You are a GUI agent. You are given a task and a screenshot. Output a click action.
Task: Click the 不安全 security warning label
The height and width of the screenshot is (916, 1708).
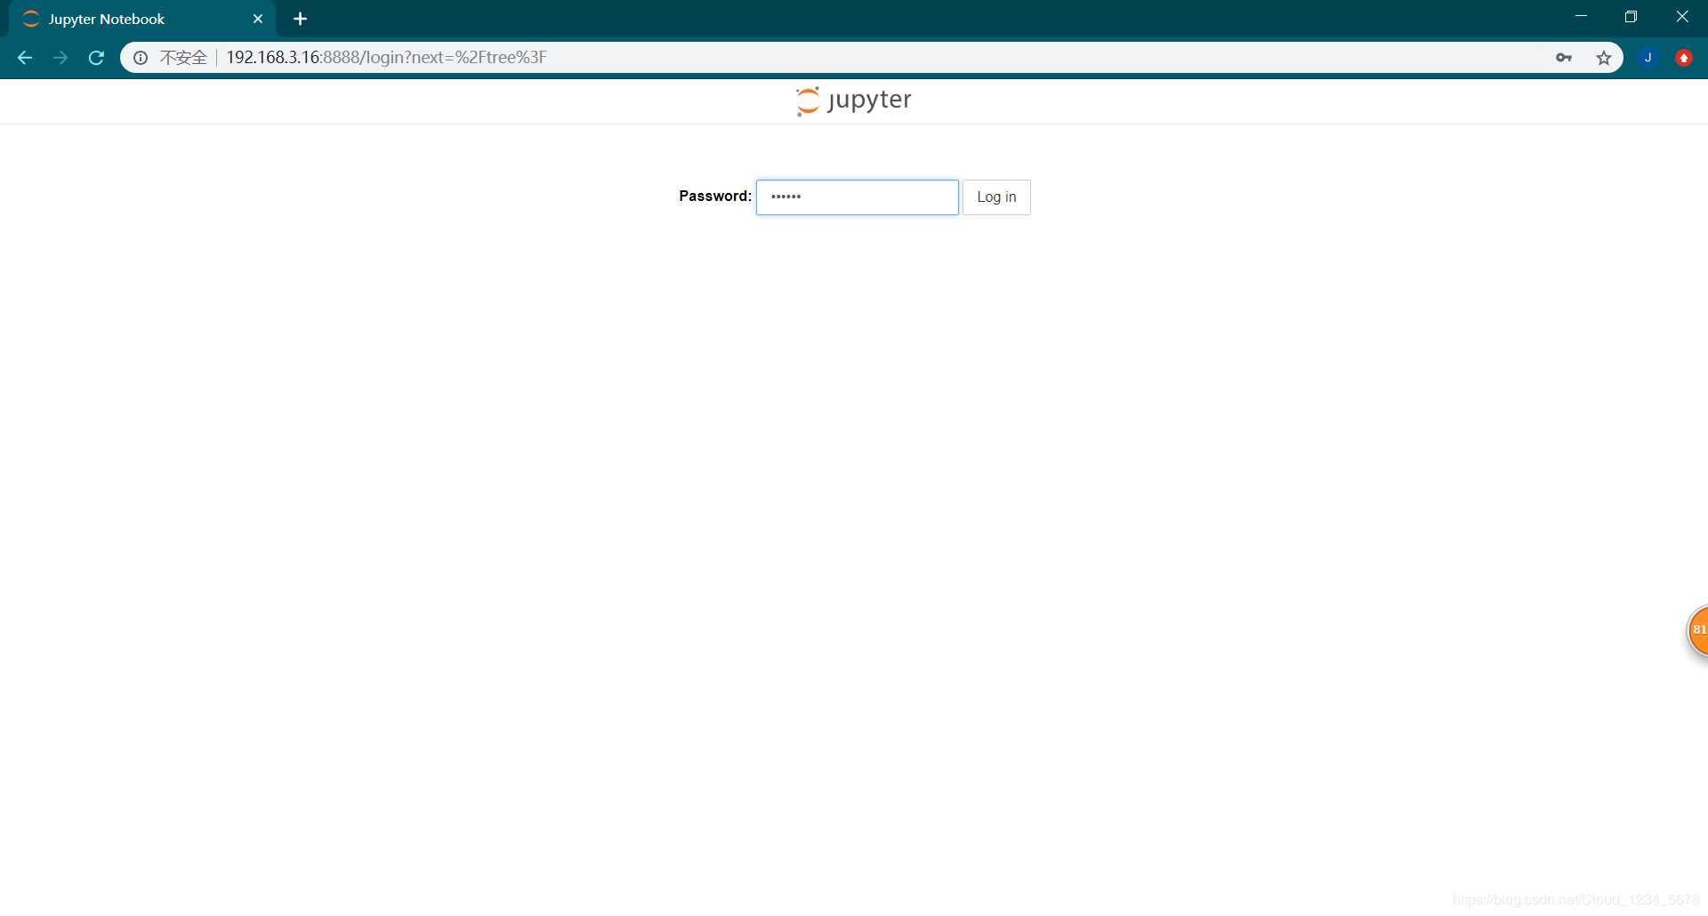[x=183, y=58]
